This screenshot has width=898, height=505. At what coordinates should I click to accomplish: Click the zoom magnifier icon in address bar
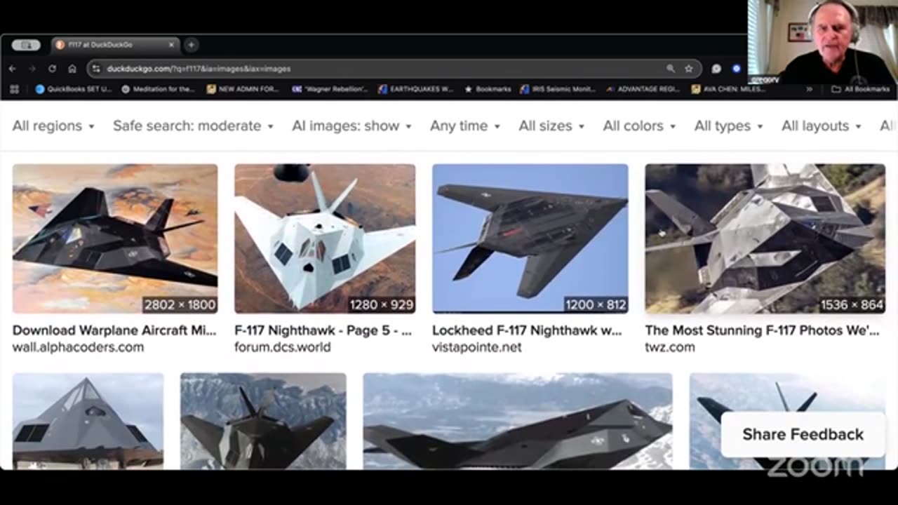point(671,69)
